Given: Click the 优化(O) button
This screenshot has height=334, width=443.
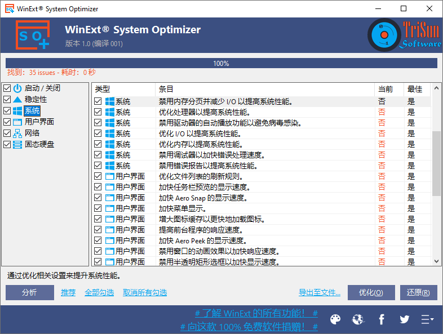Looking at the screenshot, I should [x=371, y=292].
